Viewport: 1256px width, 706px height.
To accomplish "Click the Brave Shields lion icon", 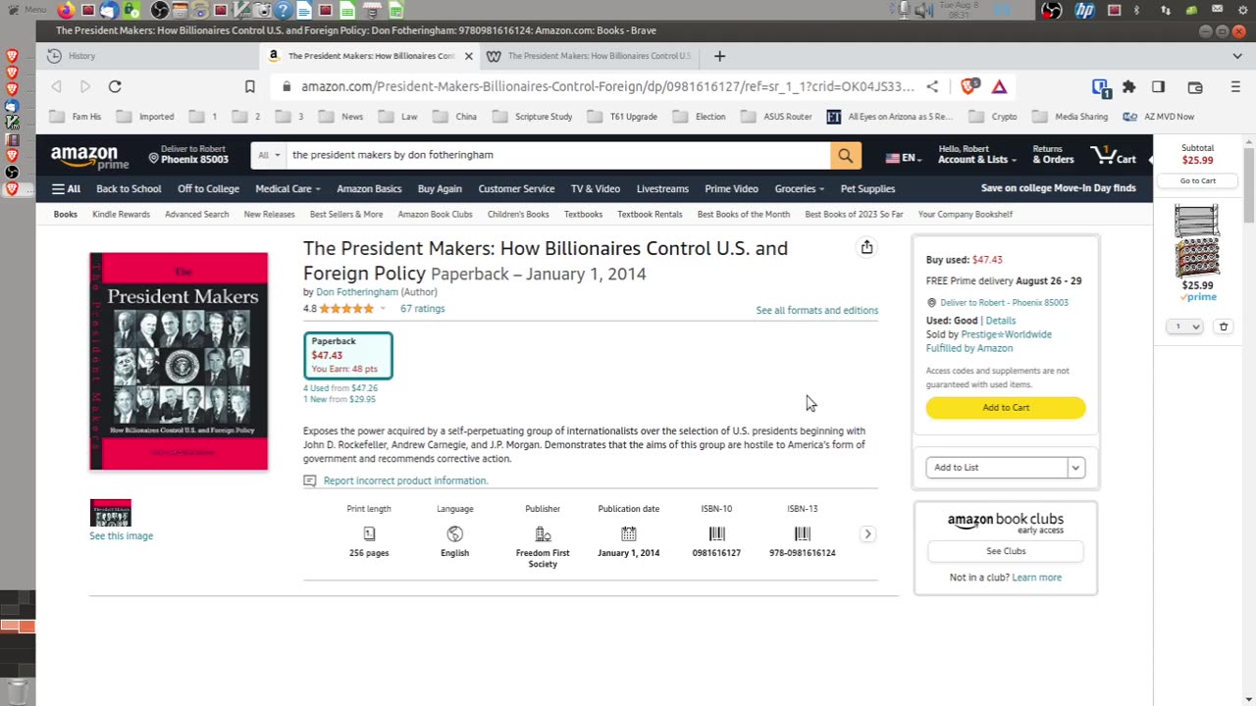I will tap(969, 86).
